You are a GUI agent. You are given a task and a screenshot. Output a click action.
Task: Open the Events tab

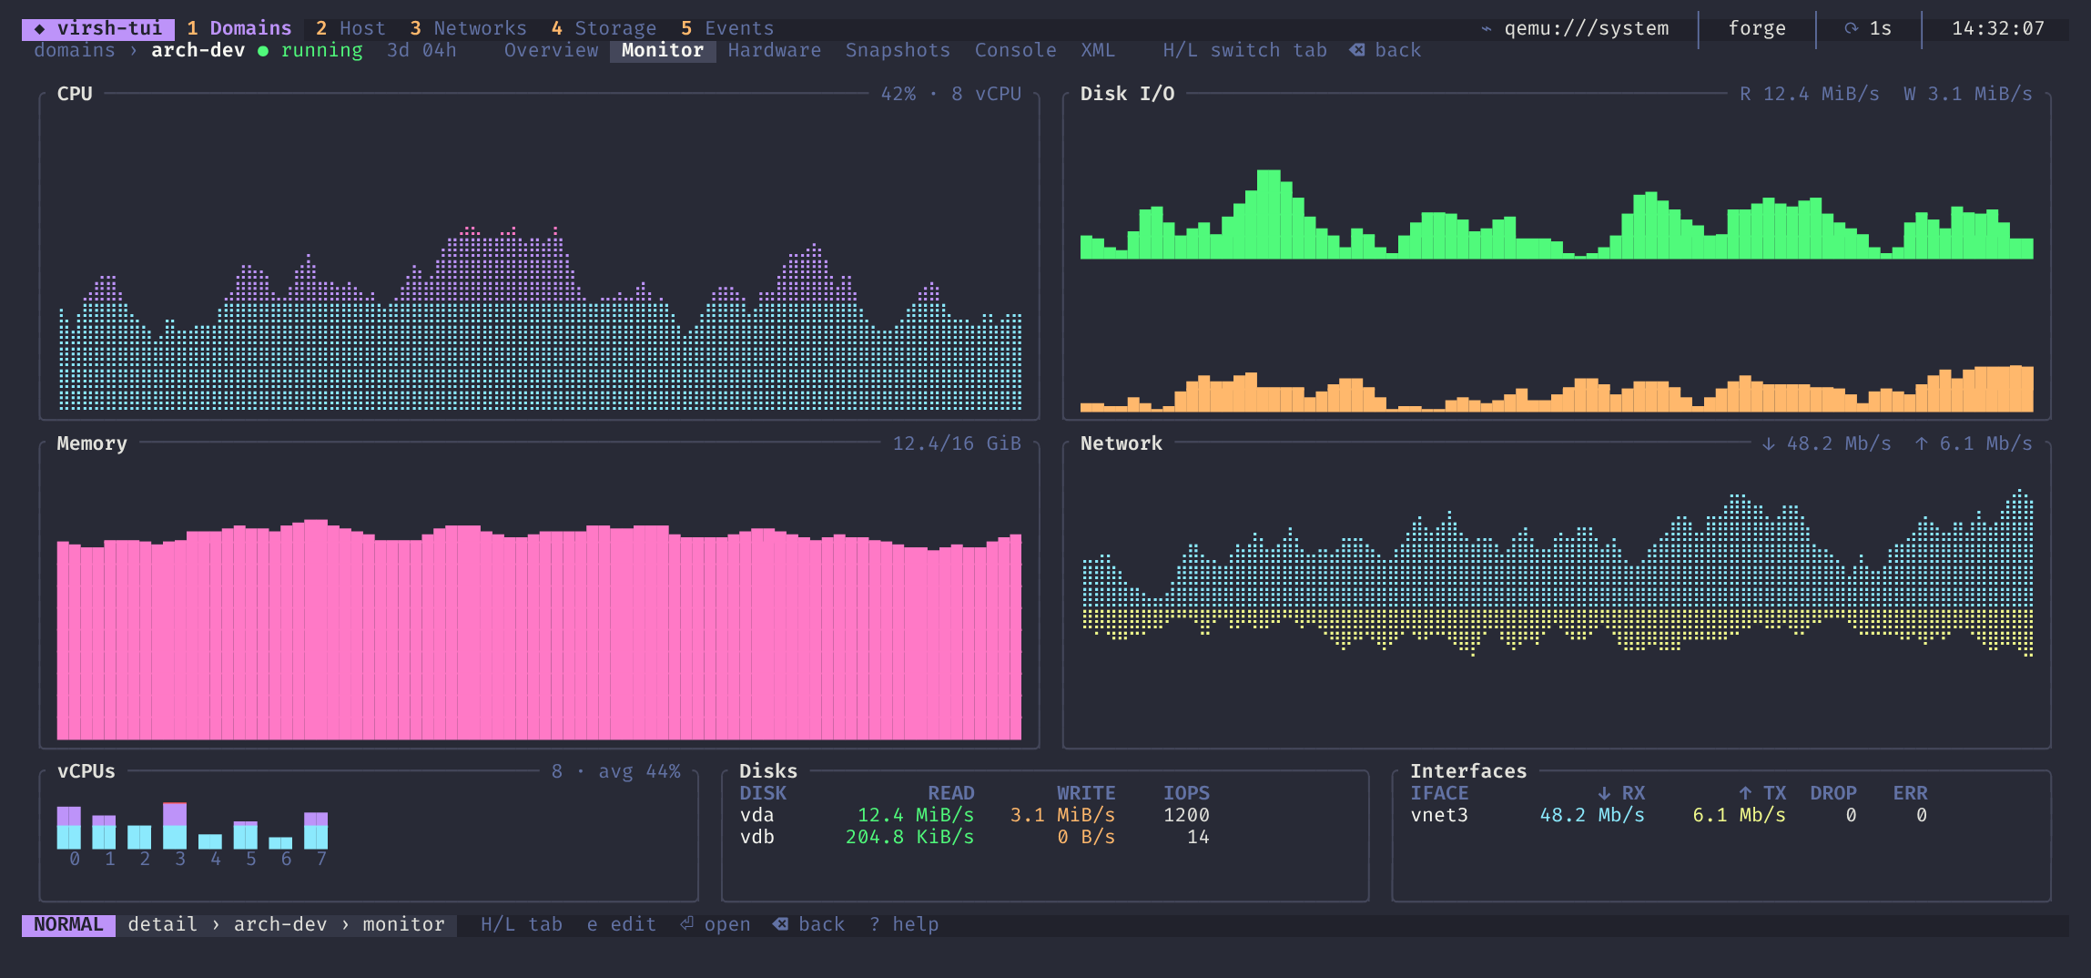click(727, 28)
